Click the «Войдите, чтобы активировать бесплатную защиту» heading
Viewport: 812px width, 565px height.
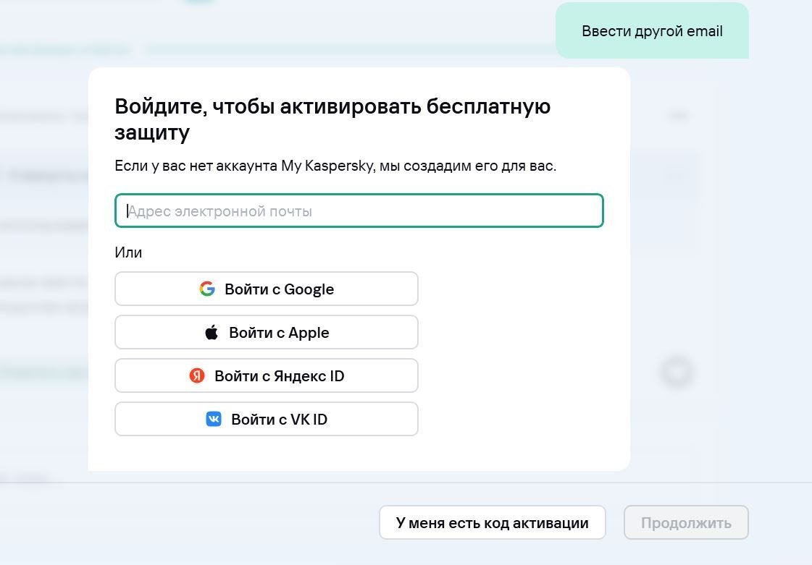coord(332,119)
